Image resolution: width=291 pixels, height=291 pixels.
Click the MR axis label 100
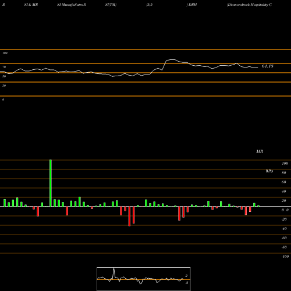[285, 164]
